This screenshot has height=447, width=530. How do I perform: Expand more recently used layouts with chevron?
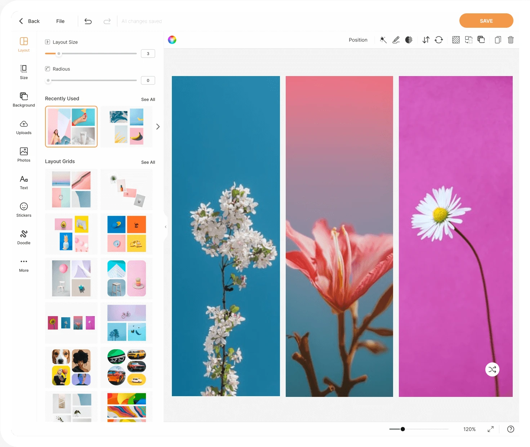click(x=158, y=127)
